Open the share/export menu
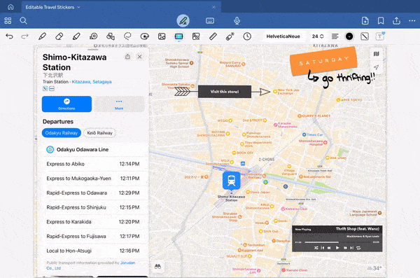The height and width of the screenshot is (278, 420). 396,20
